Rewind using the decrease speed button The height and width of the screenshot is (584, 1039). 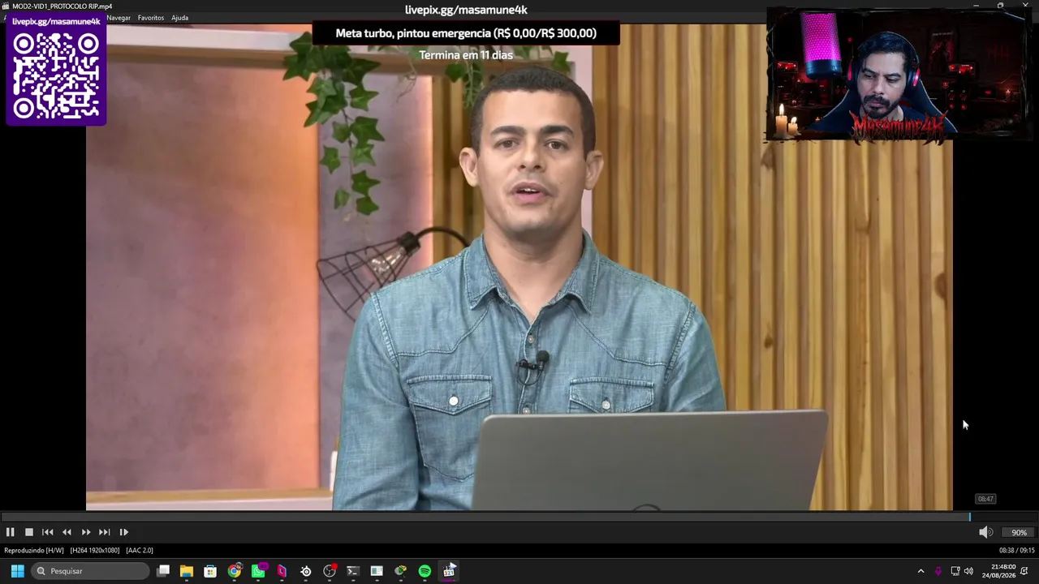click(x=67, y=532)
